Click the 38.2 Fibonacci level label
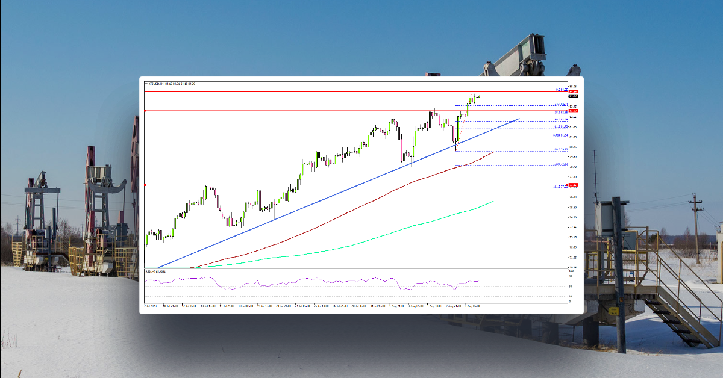This screenshot has height=378, width=723. [561, 113]
